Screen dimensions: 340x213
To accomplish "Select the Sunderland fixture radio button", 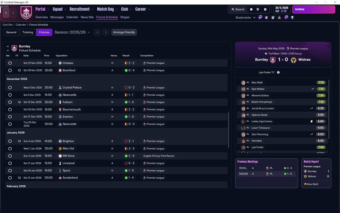I will 10,178.
